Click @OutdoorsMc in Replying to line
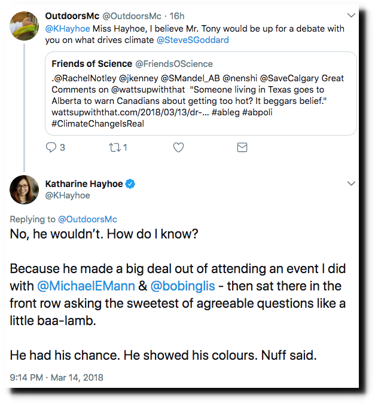375x404 pixels. coord(87,219)
